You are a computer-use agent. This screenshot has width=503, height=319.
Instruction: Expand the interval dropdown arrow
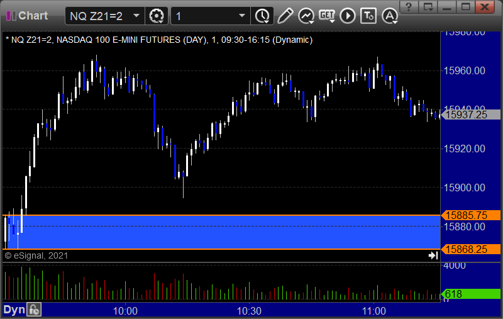[x=242, y=16]
